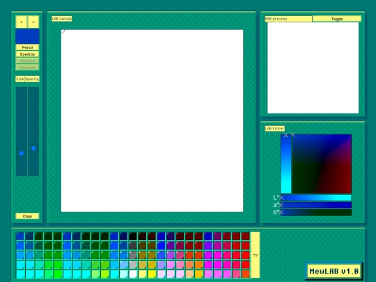The height and width of the screenshot is (282, 376).
Task: Pick the yellow-green swatch in bottom palette row
Action: pos(104,274)
